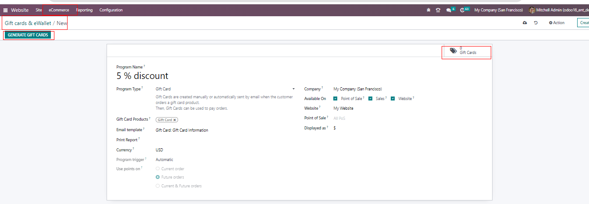Viewport: 589px width, 204px height.
Task: Open the apps grid menu icon
Action: pyautogui.click(x=6, y=10)
